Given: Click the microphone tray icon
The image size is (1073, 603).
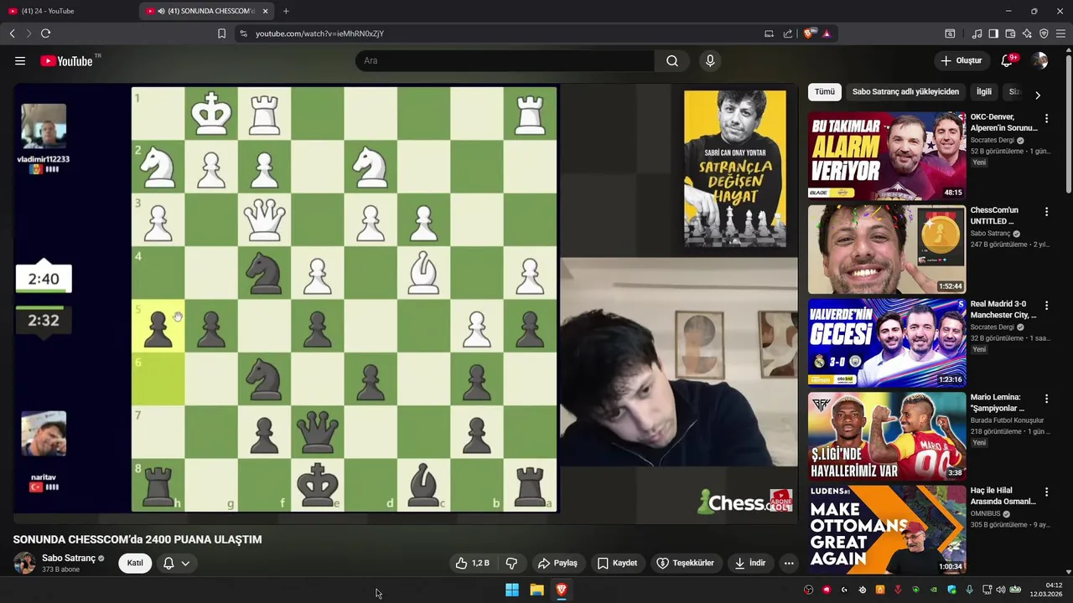Looking at the screenshot, I should (x=969, y=590).
